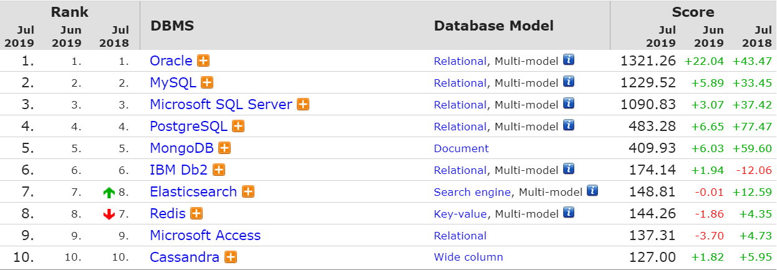This screenshot has height=270, width=777.
Task: Click the plus icon next to PostgreSQL
Action: pyautogui.click(x=238, y=126)
